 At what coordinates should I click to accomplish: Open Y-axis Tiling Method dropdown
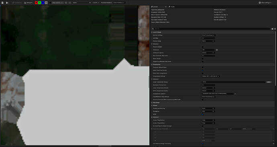pos(208,123)
